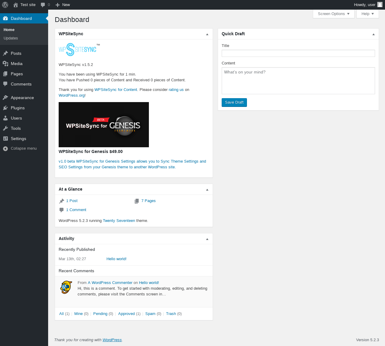
Task: Open the Hello world! recently published post
Action: coord(116,259)
